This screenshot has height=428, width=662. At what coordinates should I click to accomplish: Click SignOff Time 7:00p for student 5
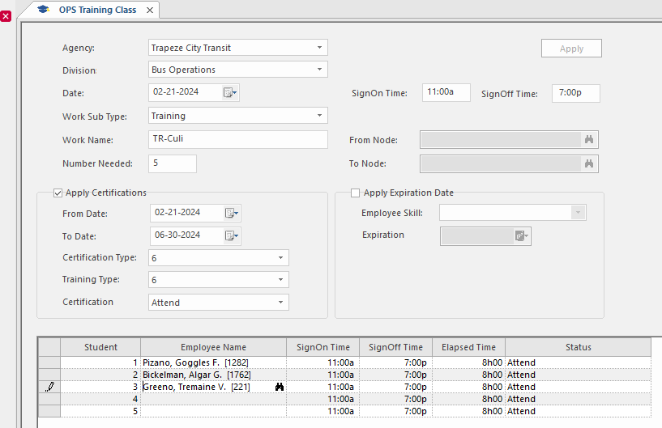point(395,411)
